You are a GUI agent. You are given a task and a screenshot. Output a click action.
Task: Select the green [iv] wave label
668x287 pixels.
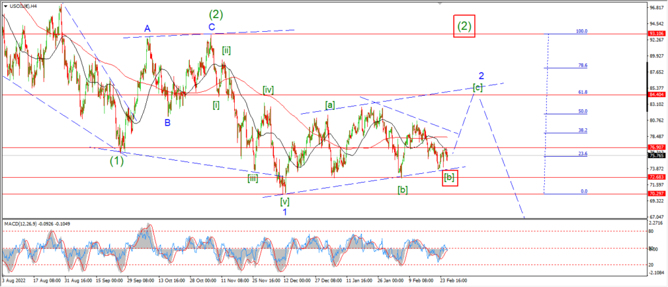click(x=268, y=90)
